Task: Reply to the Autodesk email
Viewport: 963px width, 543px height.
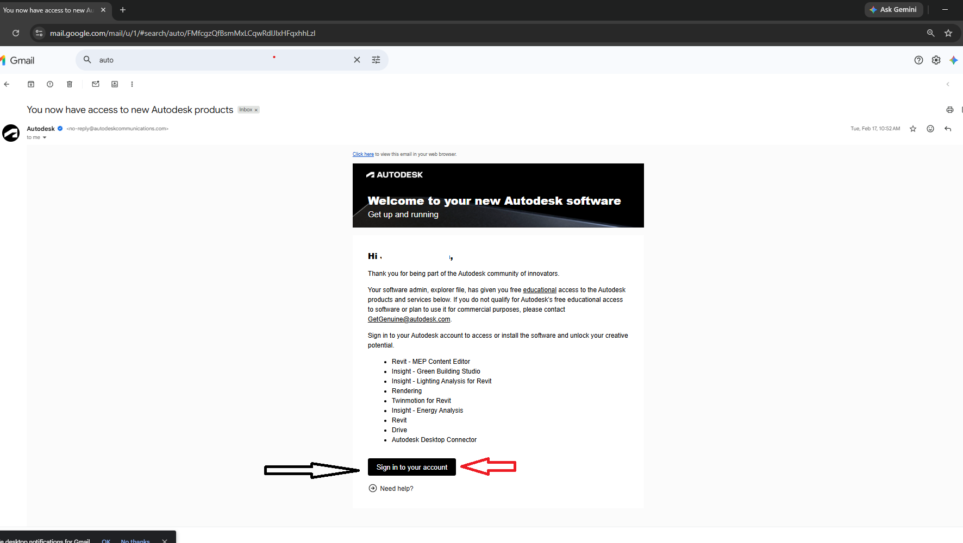Action: (948, 129)
